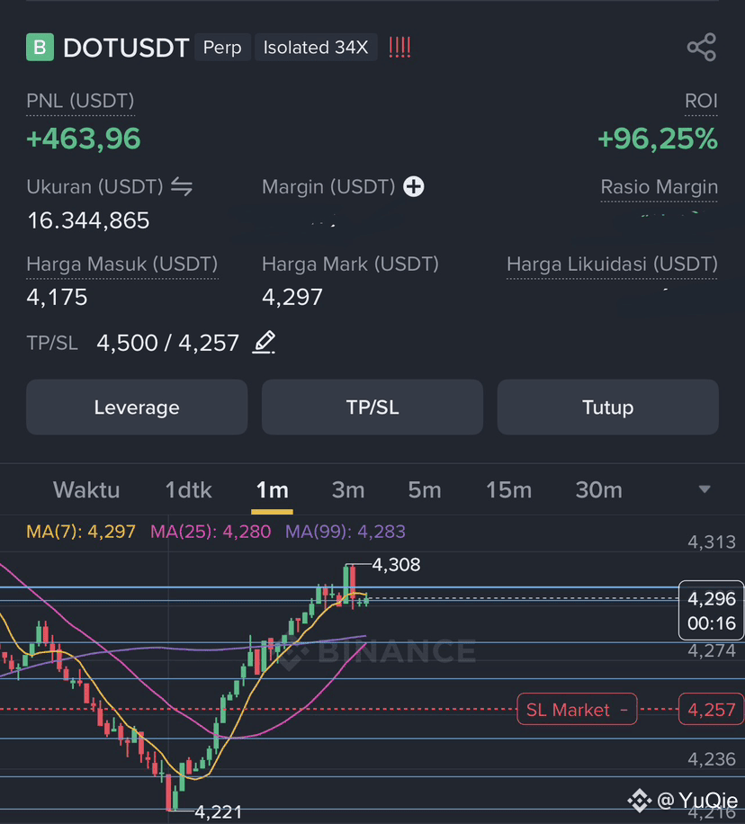Remove SL Market order via minus sign
Viewport: 745px width, 824px height.
point(624,710)
